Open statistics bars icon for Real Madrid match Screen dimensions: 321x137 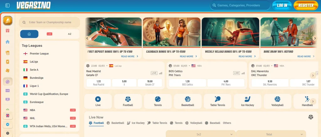pos(160,73)
